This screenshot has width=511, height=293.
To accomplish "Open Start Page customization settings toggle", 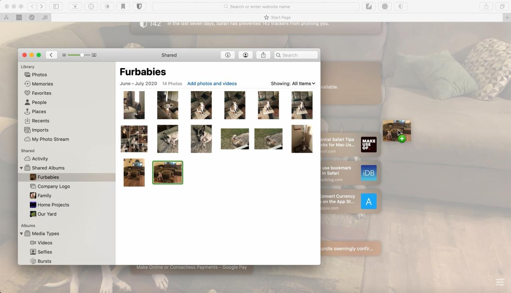I will point(500,282).
